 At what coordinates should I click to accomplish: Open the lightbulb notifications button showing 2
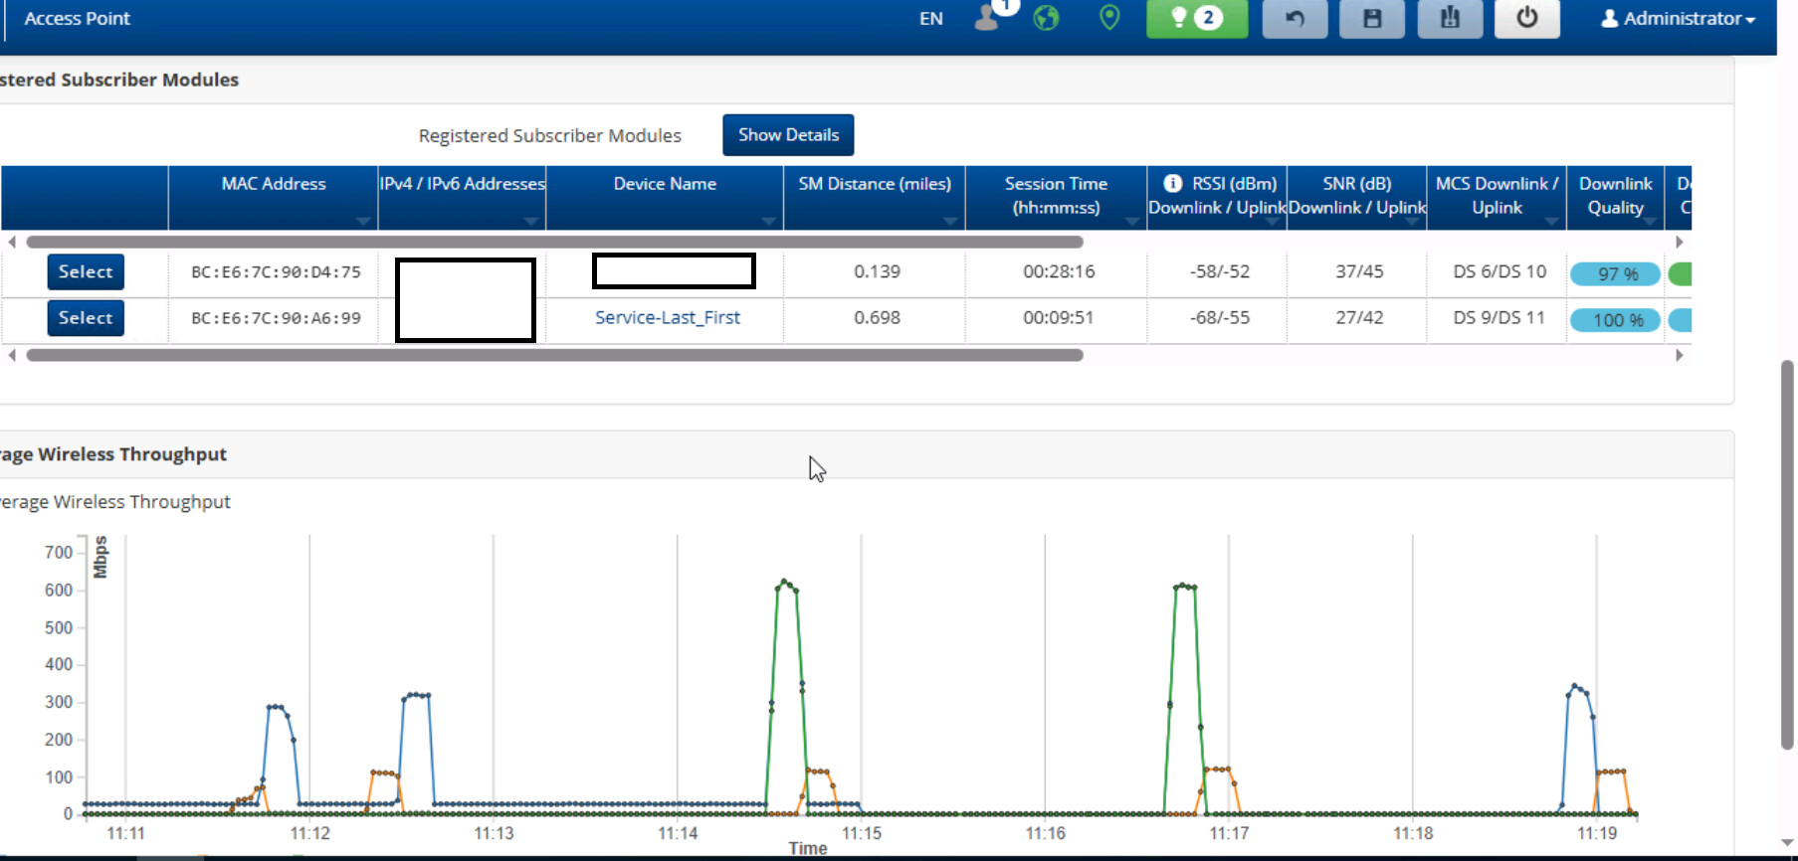click(1196, 18)
